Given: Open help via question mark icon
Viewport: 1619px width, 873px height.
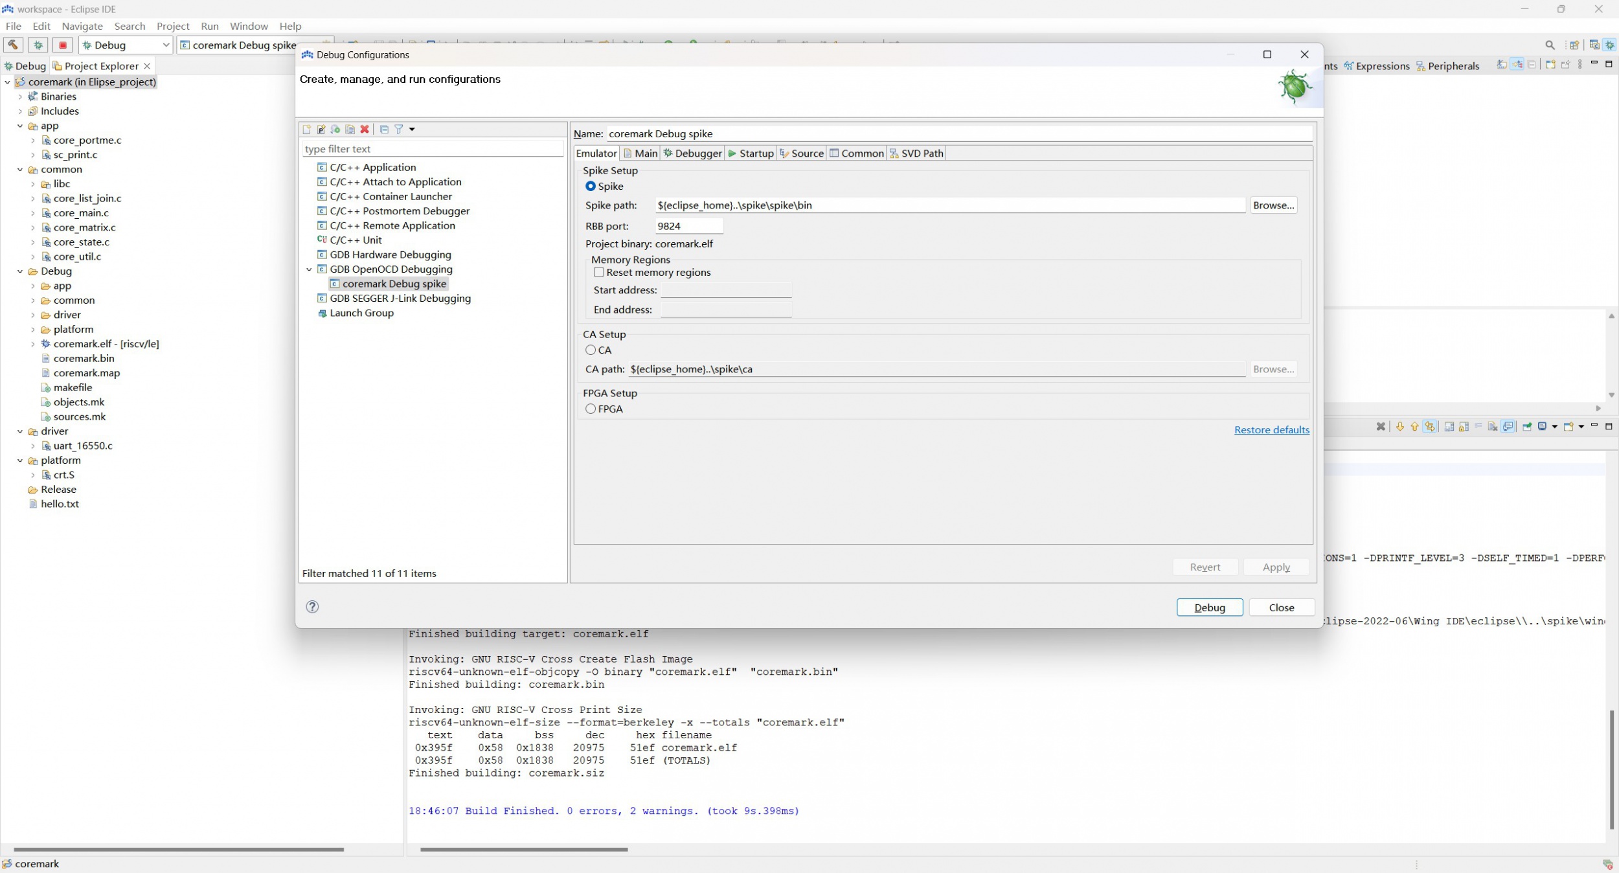Looking at the screenshot, I should click(x=312, y=607).
